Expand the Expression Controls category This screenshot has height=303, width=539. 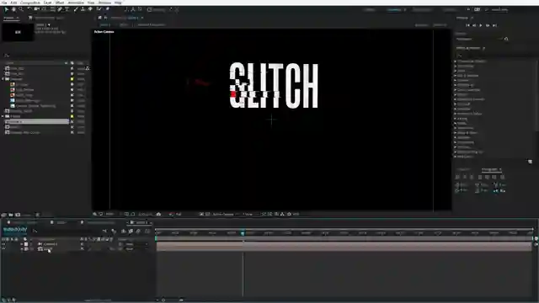point(456,99)
